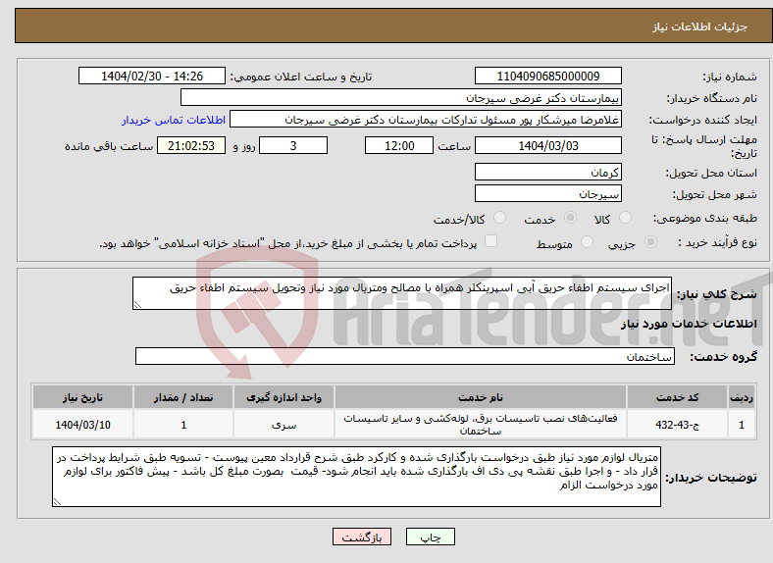The height and width of the screenshot is (563, 773).
Task: Click the طبقه بندی موضوعی label
Action: [705, 218]
